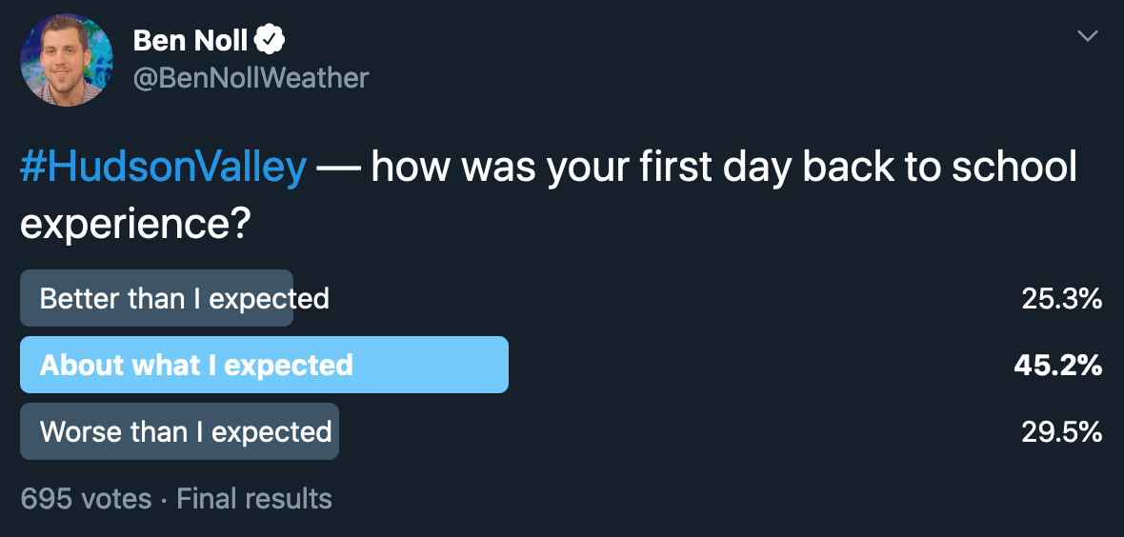Open the #HudsonValley hashtag
The image size is (1124, 537).
pyautogui.click(x=163, y=167)
